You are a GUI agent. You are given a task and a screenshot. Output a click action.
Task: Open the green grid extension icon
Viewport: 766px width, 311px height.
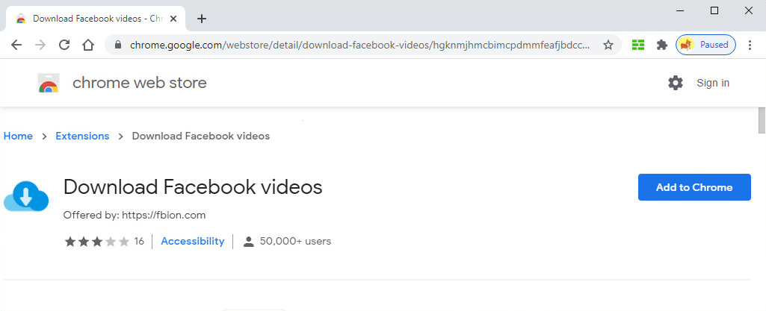click(638, 45)
